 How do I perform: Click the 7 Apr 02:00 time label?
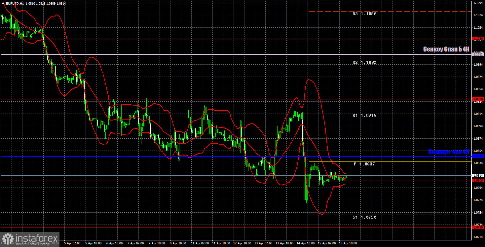[x=136, y=243]
